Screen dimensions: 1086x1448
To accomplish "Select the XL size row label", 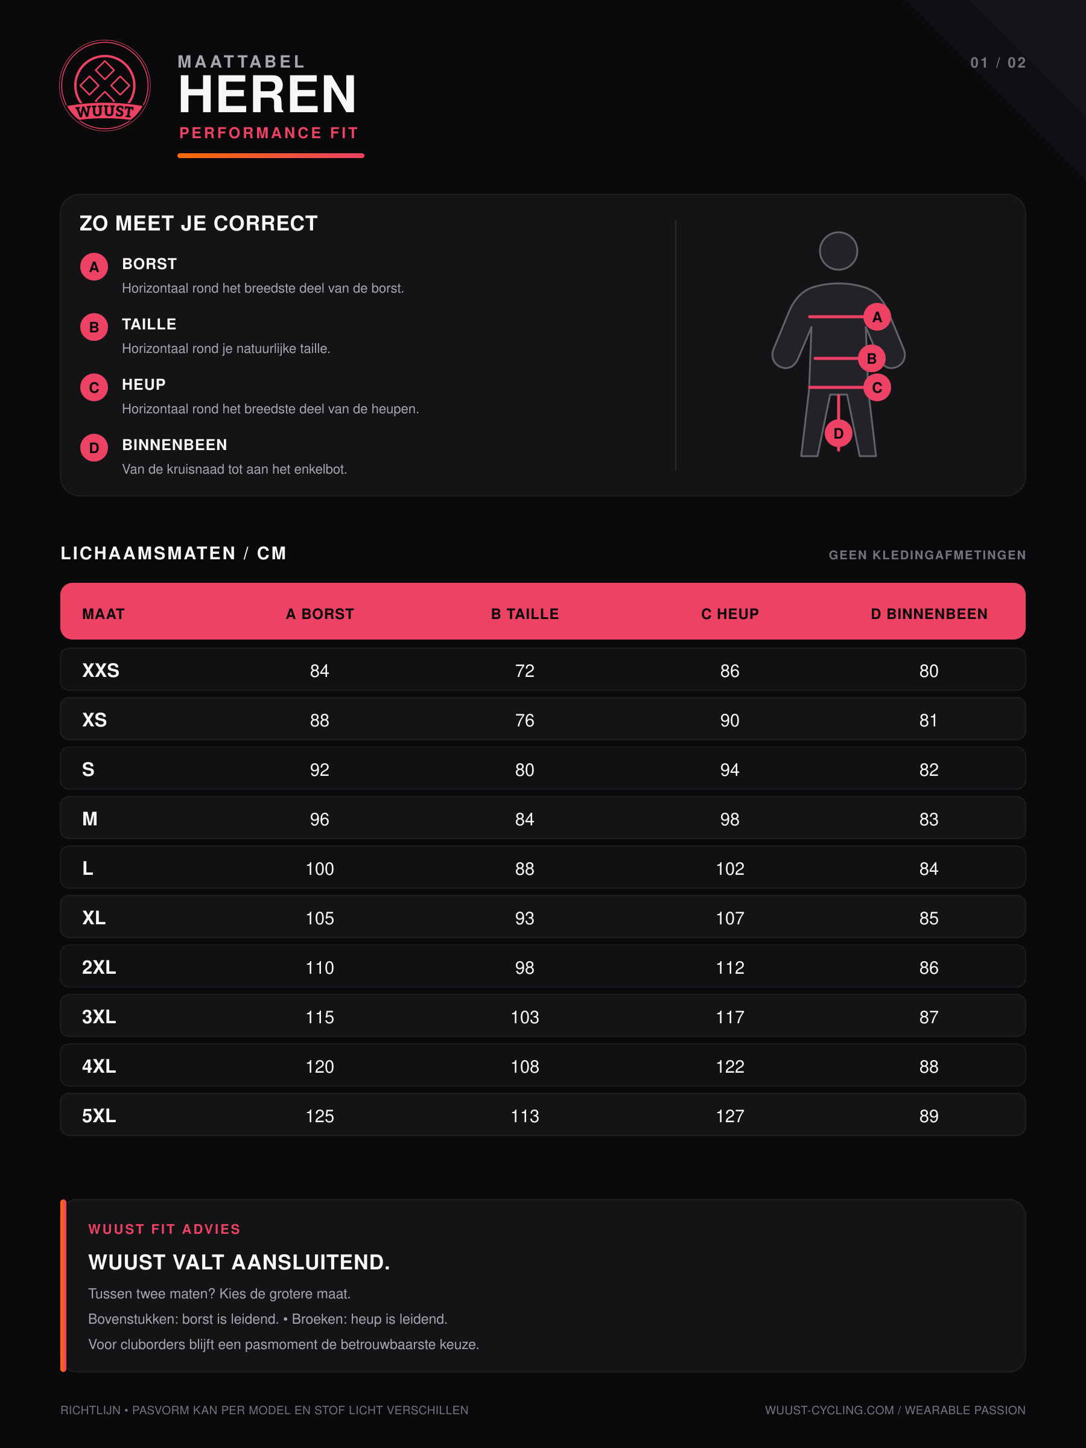I will click(x=94, y=918).
